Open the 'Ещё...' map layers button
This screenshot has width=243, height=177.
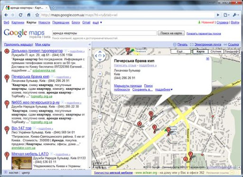[x=181, y=52]
